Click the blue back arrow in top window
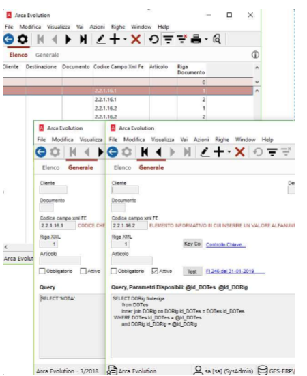Screen dimensions: 307x376 click(x=9, y=39)
